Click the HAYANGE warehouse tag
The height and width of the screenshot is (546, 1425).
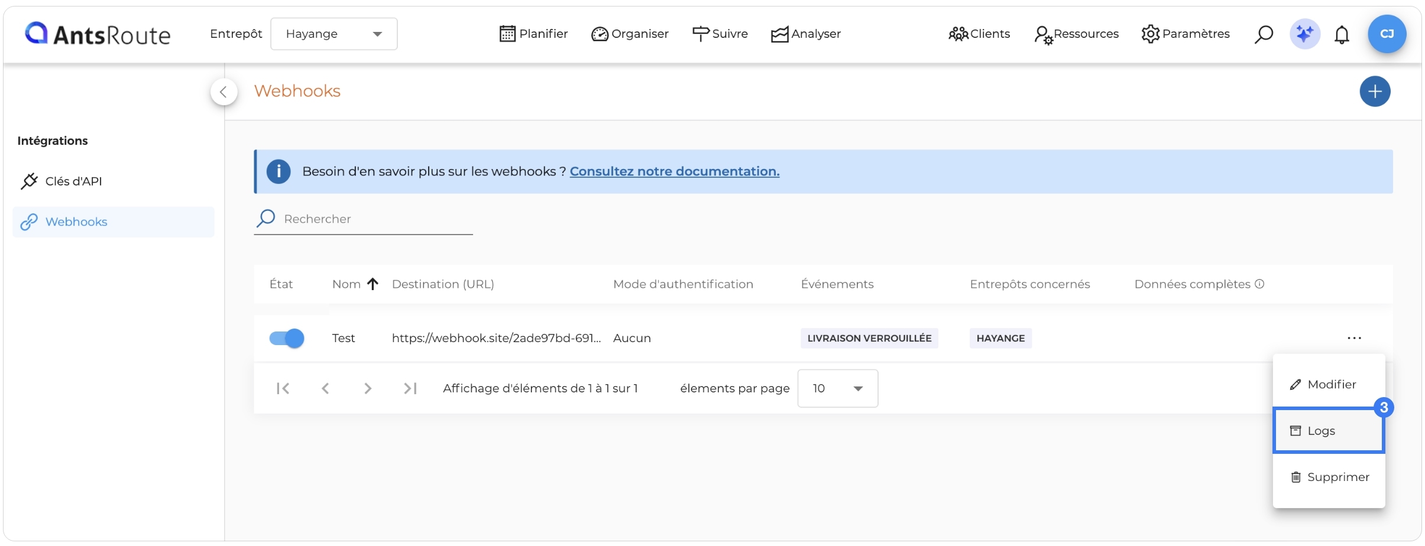(x=1000, y=338)
